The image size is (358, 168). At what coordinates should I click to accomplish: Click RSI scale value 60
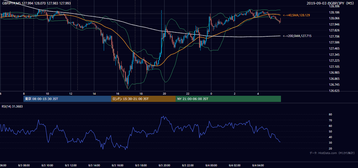click(x=330, y=126)
